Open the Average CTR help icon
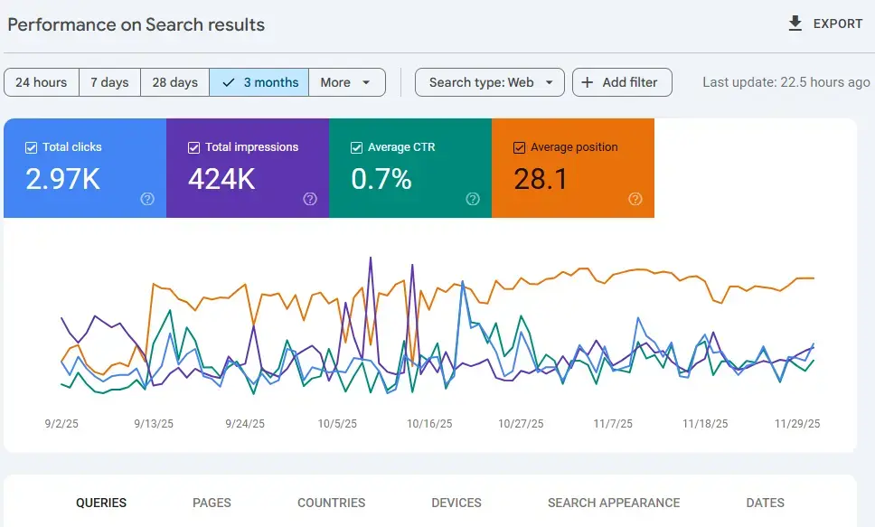The image size is (875, 527). coord(472,200)
